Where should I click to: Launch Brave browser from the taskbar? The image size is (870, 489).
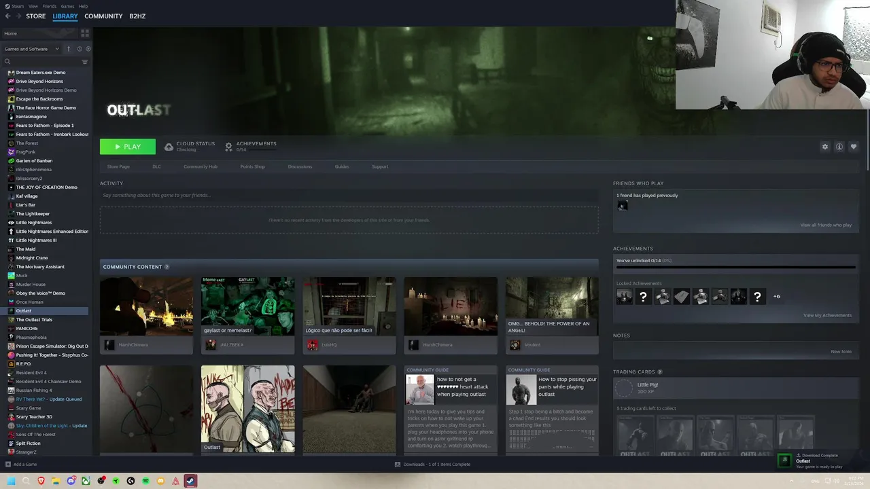point(41,481)
